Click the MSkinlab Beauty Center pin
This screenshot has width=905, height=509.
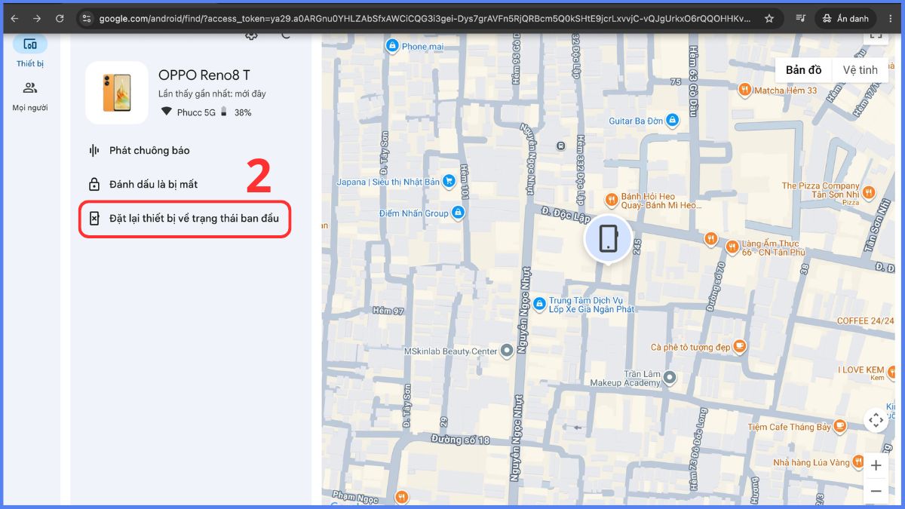point(507,350)
